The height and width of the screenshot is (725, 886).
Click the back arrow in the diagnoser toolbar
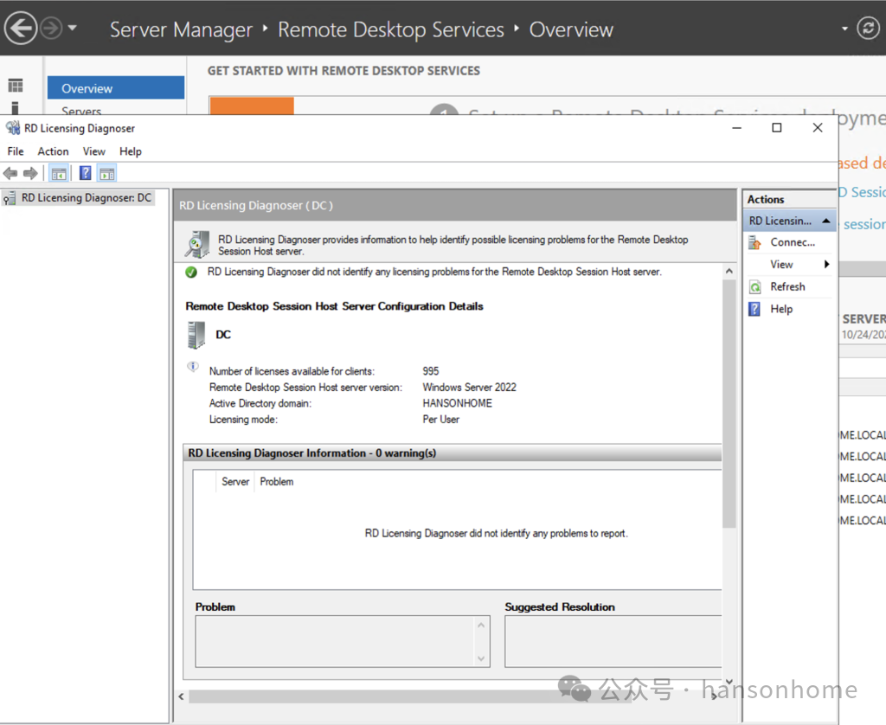tap(10, 173)
